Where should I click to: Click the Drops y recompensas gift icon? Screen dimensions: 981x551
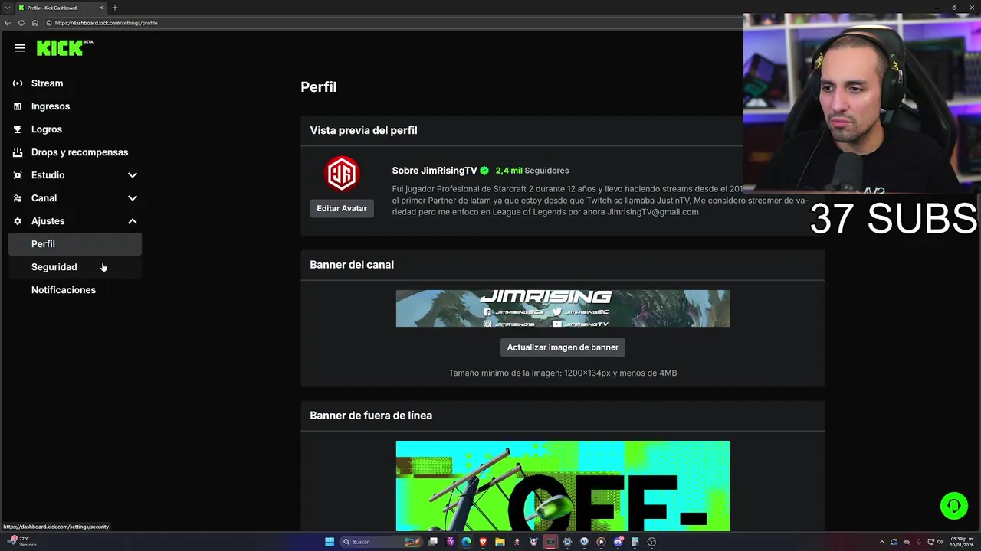coord(18,152)
